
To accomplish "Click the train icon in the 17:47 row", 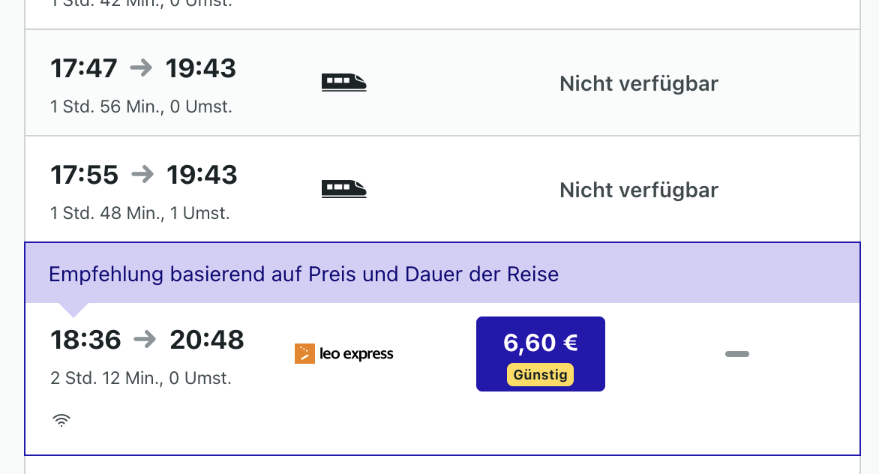I will 344,82.
